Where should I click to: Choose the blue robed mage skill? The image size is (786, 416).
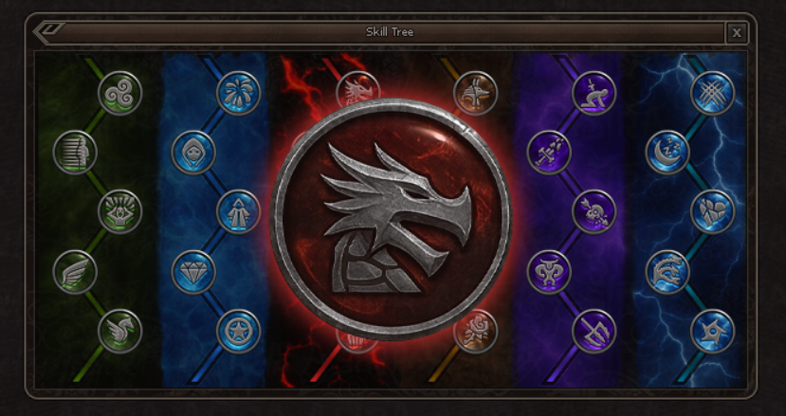pos(239,211)
